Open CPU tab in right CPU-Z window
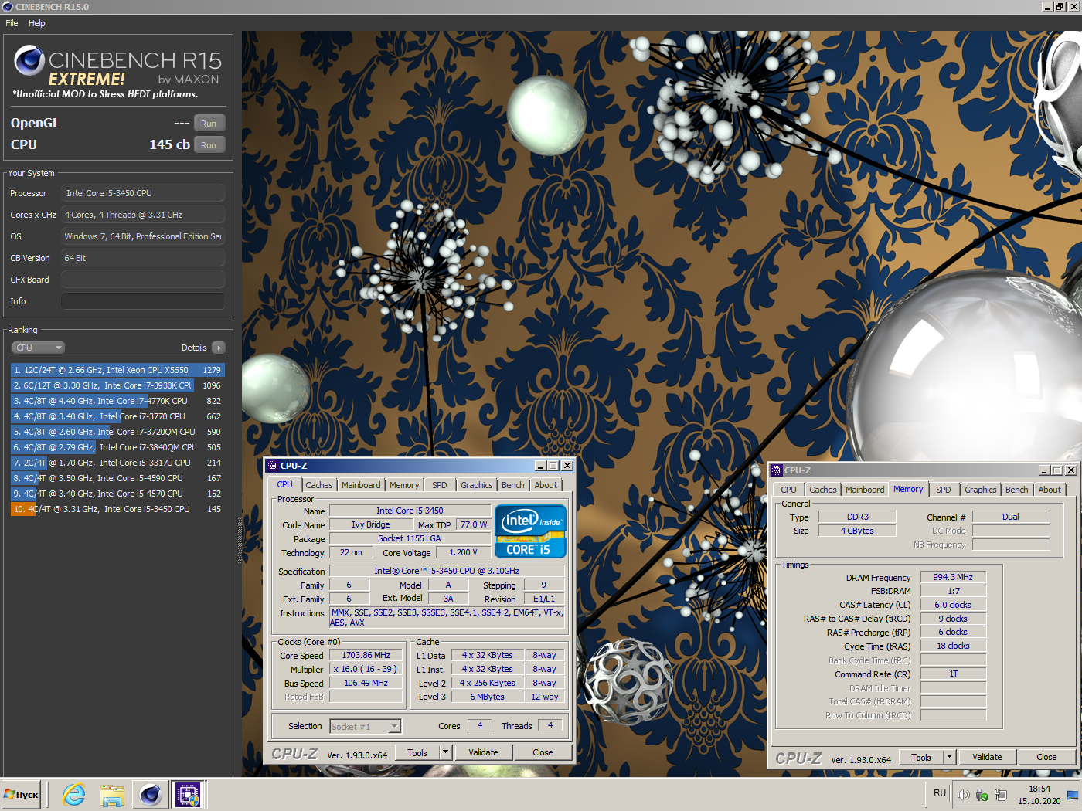The width and height of the screenshot is (1082, 811). coord(788,490)
